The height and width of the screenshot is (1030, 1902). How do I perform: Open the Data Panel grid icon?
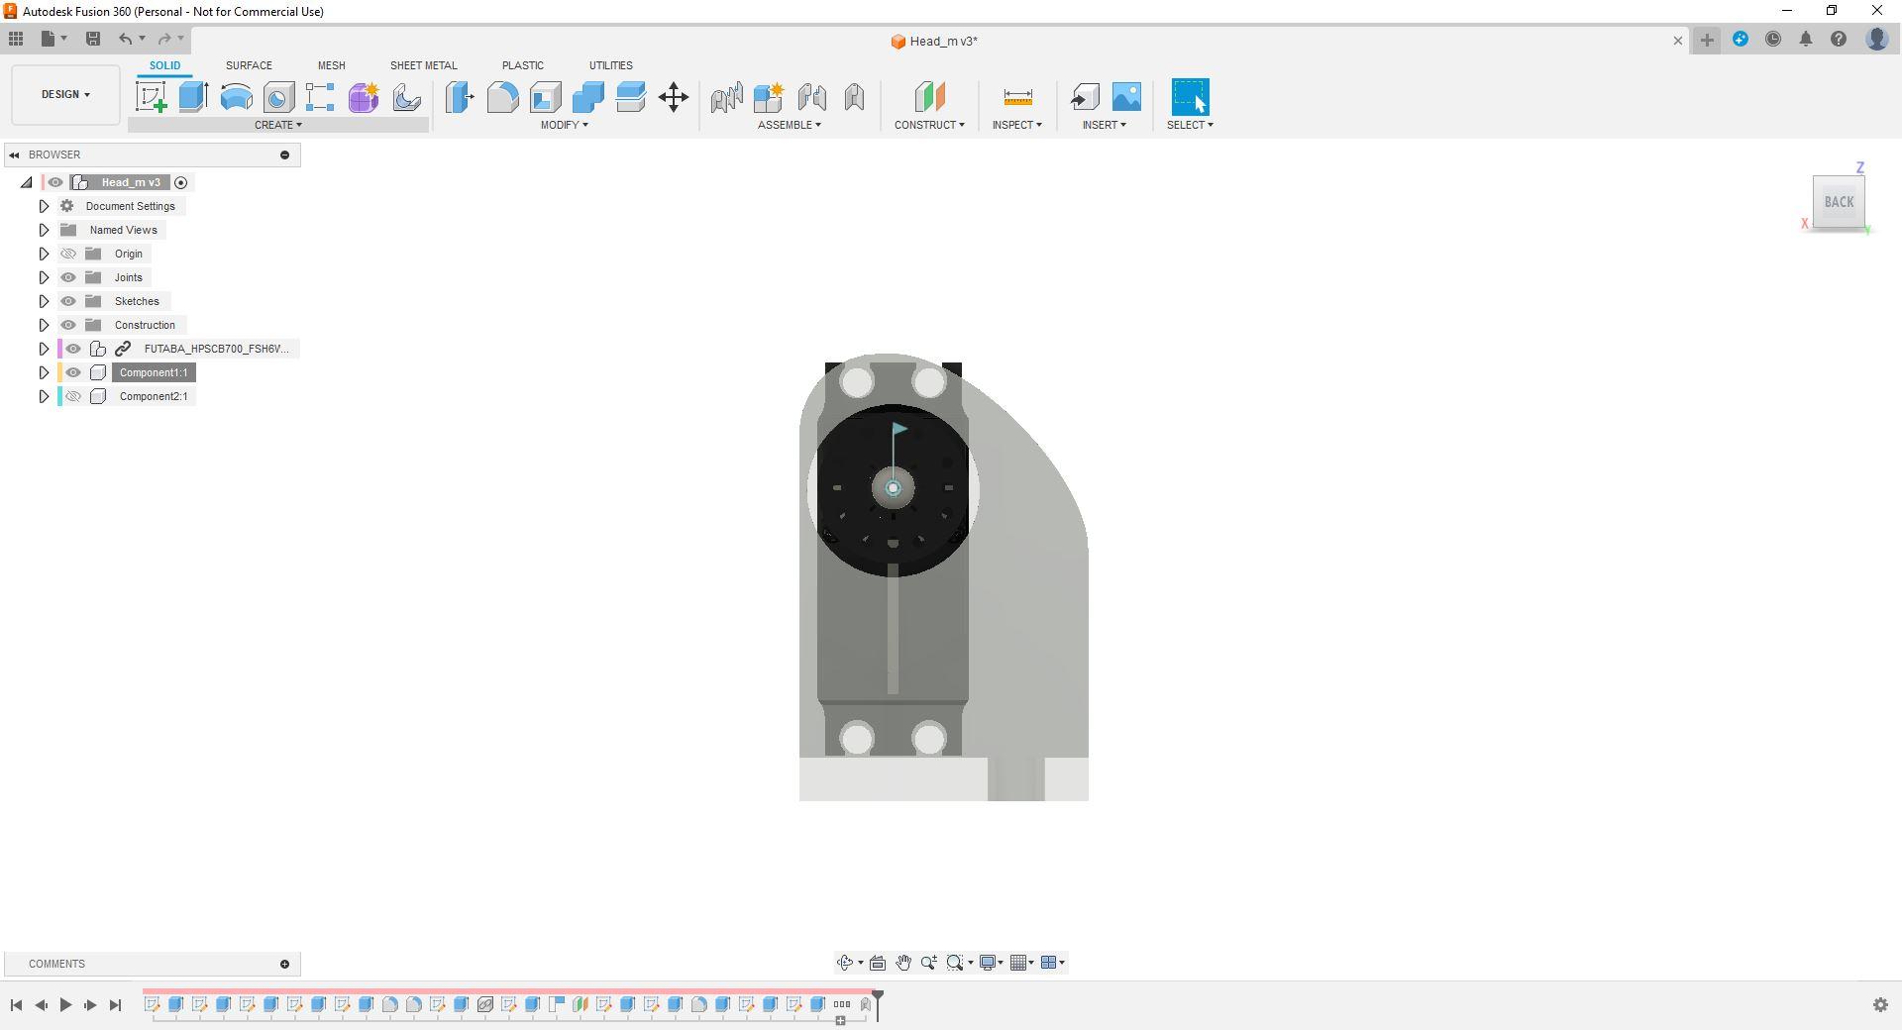(x=16, y=39)
